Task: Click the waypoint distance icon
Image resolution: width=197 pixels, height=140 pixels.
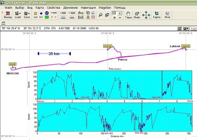Action: pyautogui.click(x=88, y=17)
